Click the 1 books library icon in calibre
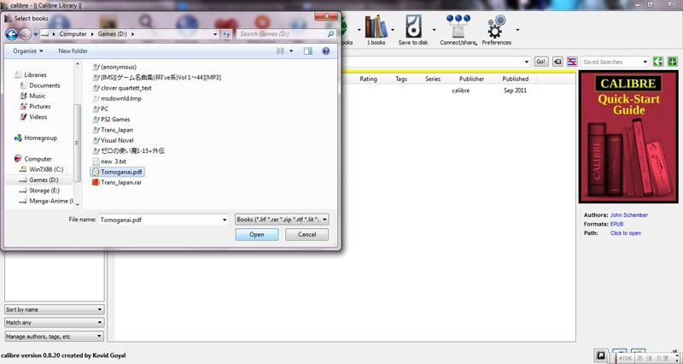 [x=376, y=30]
